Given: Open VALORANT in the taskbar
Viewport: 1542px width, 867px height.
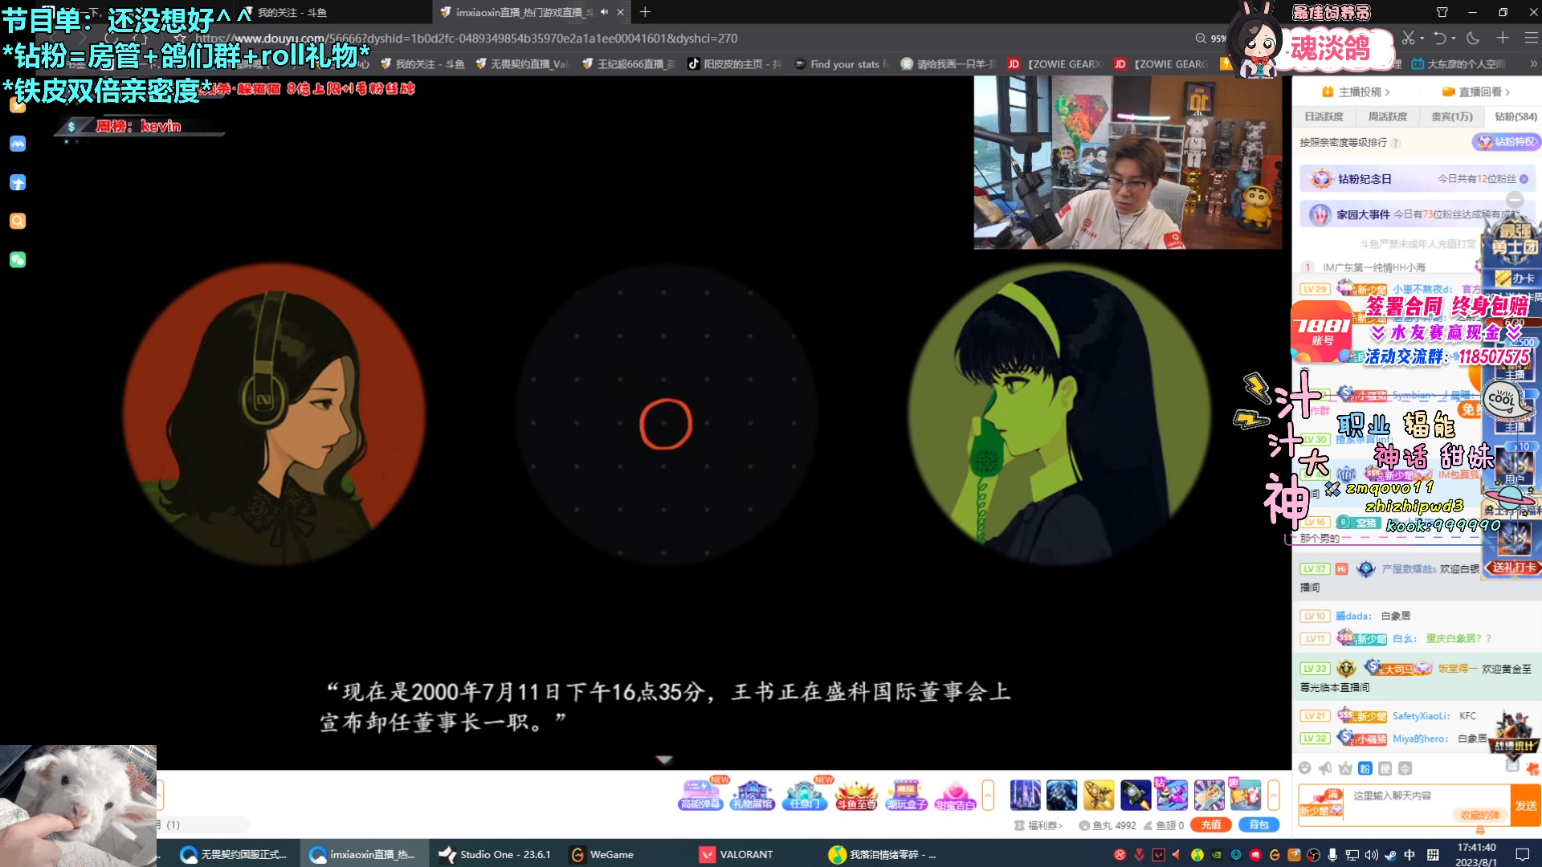Looking at the screenshot, I should coord(736,854).
